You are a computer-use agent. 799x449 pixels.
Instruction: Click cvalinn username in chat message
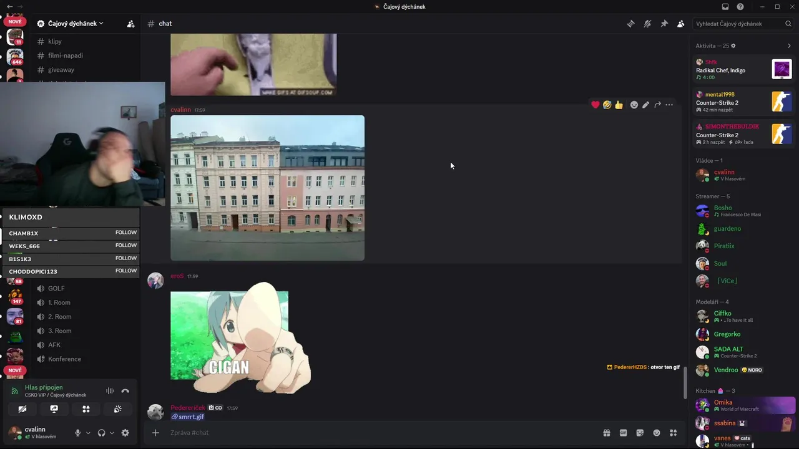[x=181, y=110]
